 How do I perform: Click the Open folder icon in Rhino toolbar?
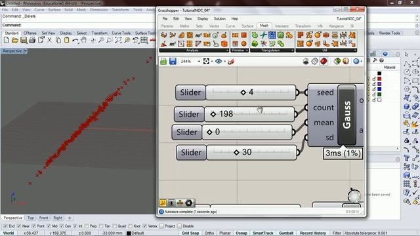click(14, 41)
